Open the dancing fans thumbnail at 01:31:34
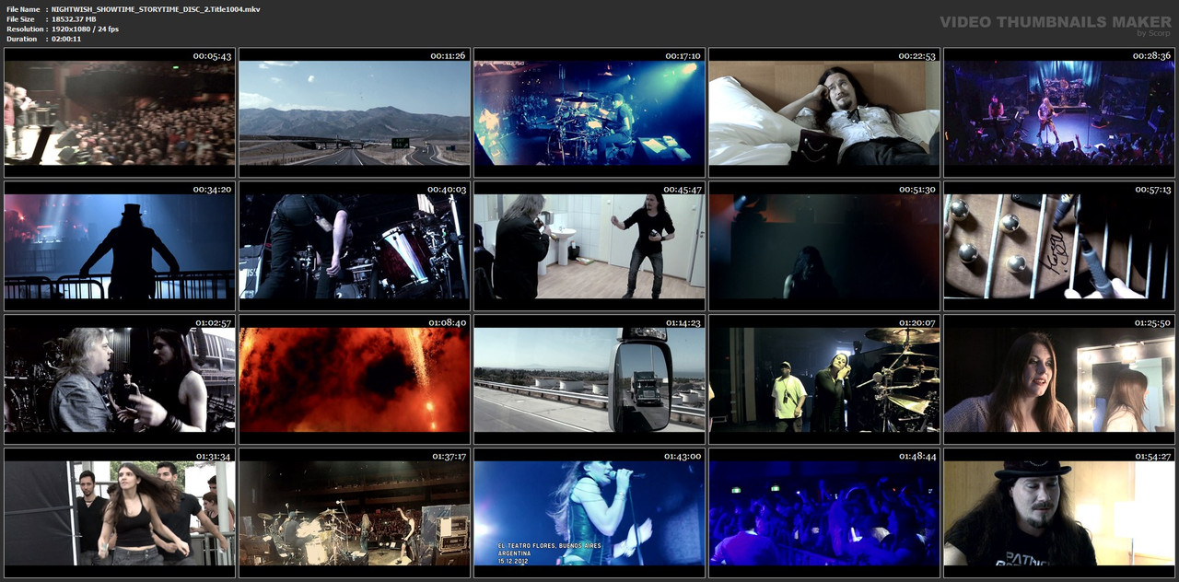Screen dimensions: 1179x582 [120, 513]
